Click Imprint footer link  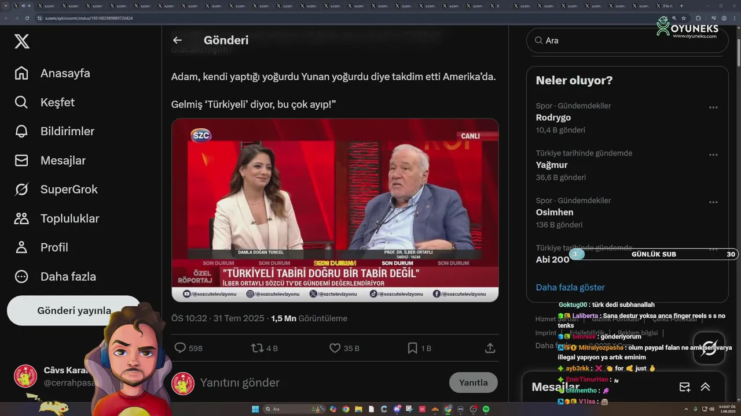546,333
